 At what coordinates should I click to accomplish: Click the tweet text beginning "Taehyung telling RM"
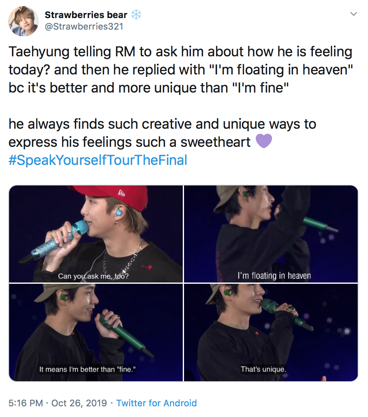click(181, 69)
